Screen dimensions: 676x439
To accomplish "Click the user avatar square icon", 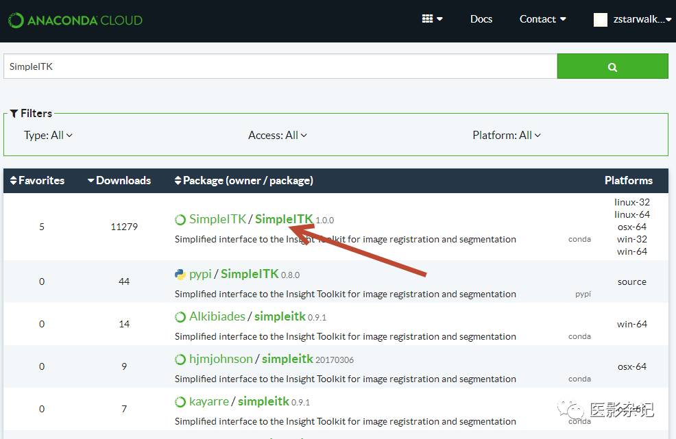I will coord(601,20).
